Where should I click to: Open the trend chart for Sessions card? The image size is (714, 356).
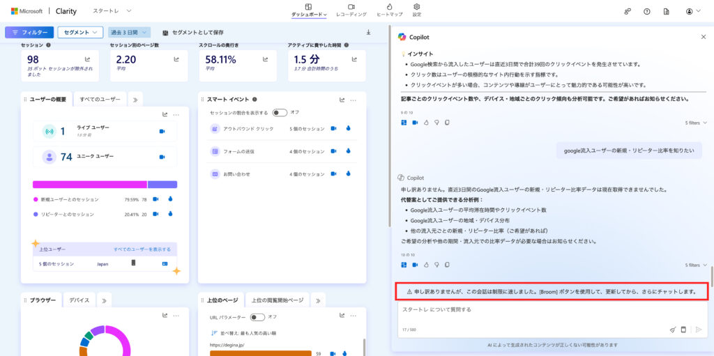(x=88, y=60)
